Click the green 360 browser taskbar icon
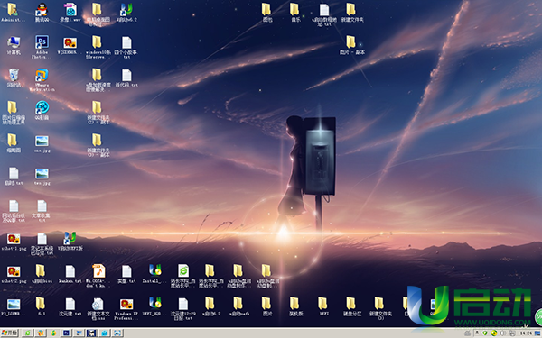 coord(28,333)
